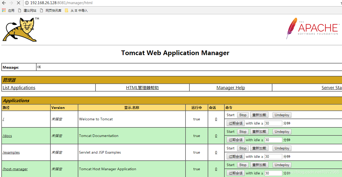This screenshot has width=342, height=177.
Task: Stop the /examples application
Action: point(243,148)
